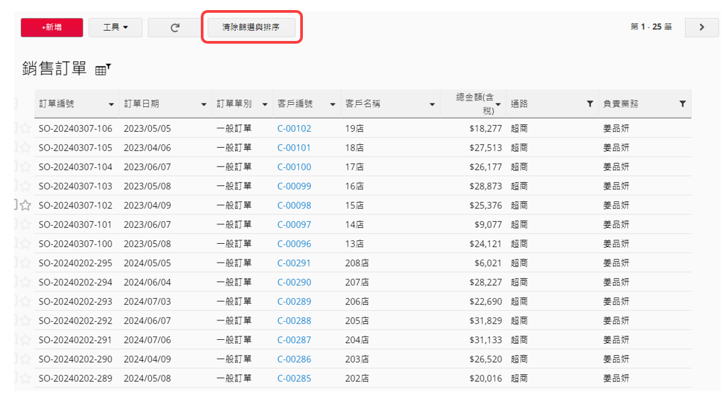724x403 pixels.
Task: Open customer link C-00102
Action: 294,128
